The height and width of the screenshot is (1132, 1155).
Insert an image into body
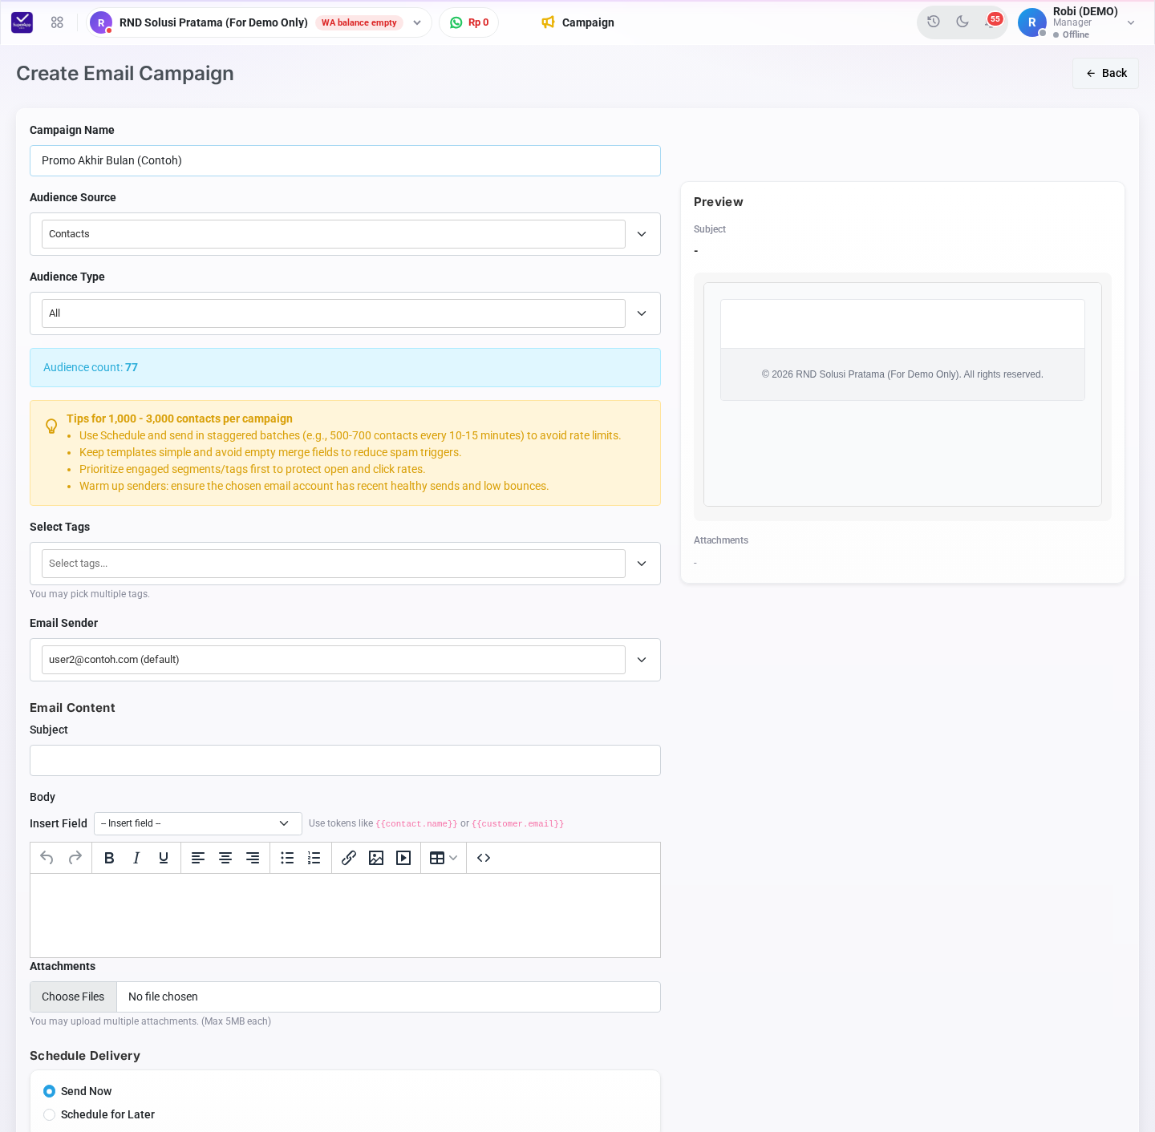coord(376,858)
